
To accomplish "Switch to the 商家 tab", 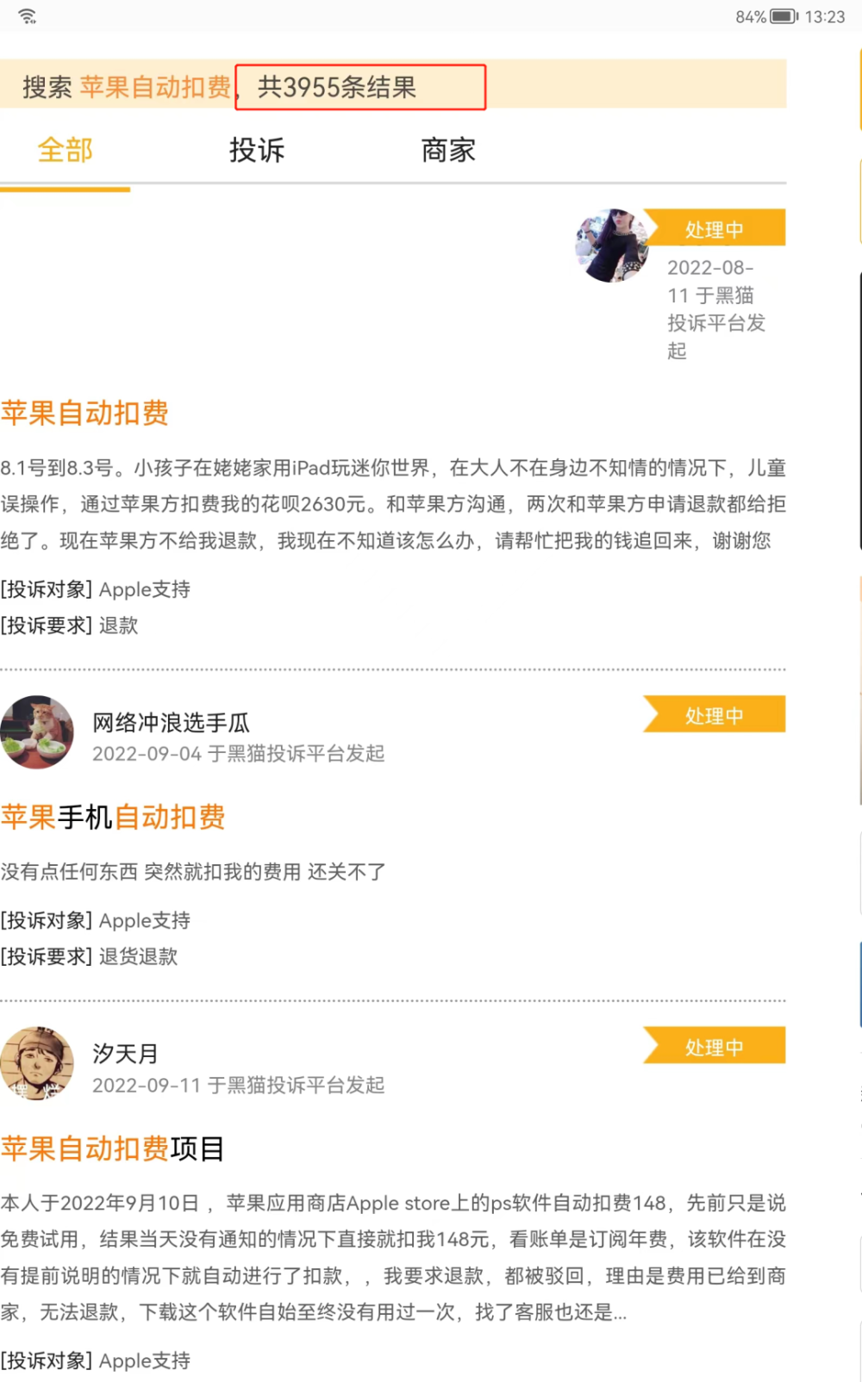I will (448, 150).
